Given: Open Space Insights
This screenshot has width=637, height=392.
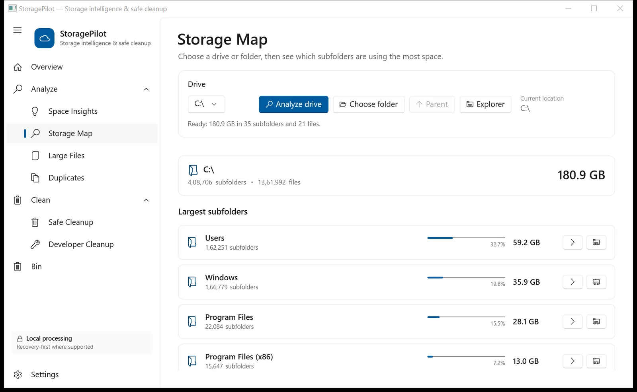Looking at the screenshot, I should pyautogui.click(x=82, y=111).
